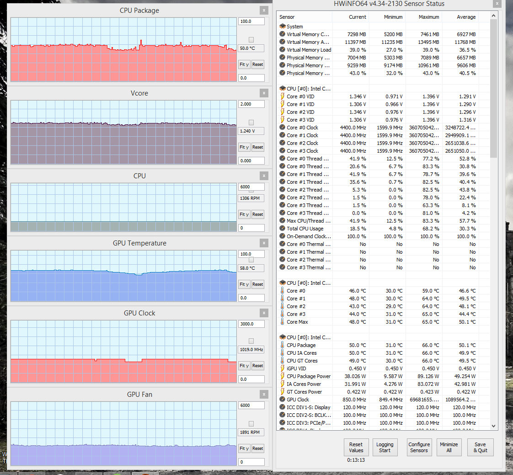
Task: Click the Average column header
Action: pos(461,17)
